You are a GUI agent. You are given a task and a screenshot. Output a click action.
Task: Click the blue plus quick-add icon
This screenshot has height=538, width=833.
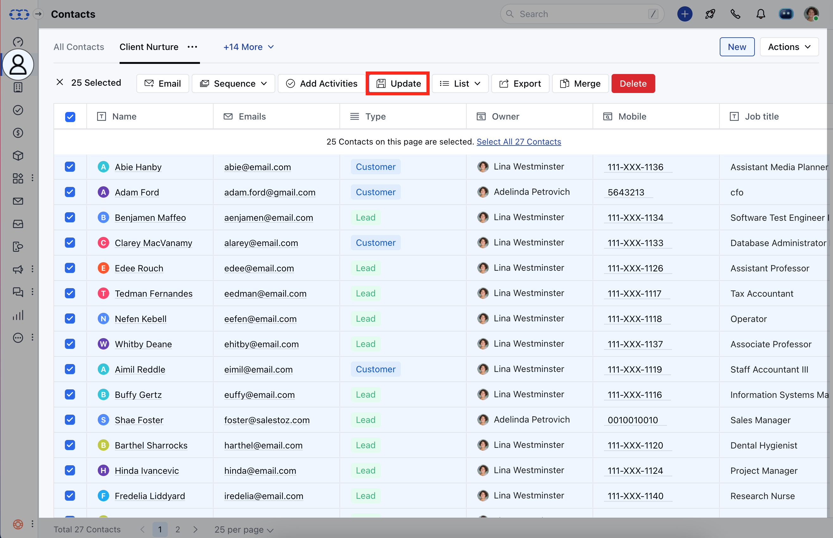click(x=685, y=14)
